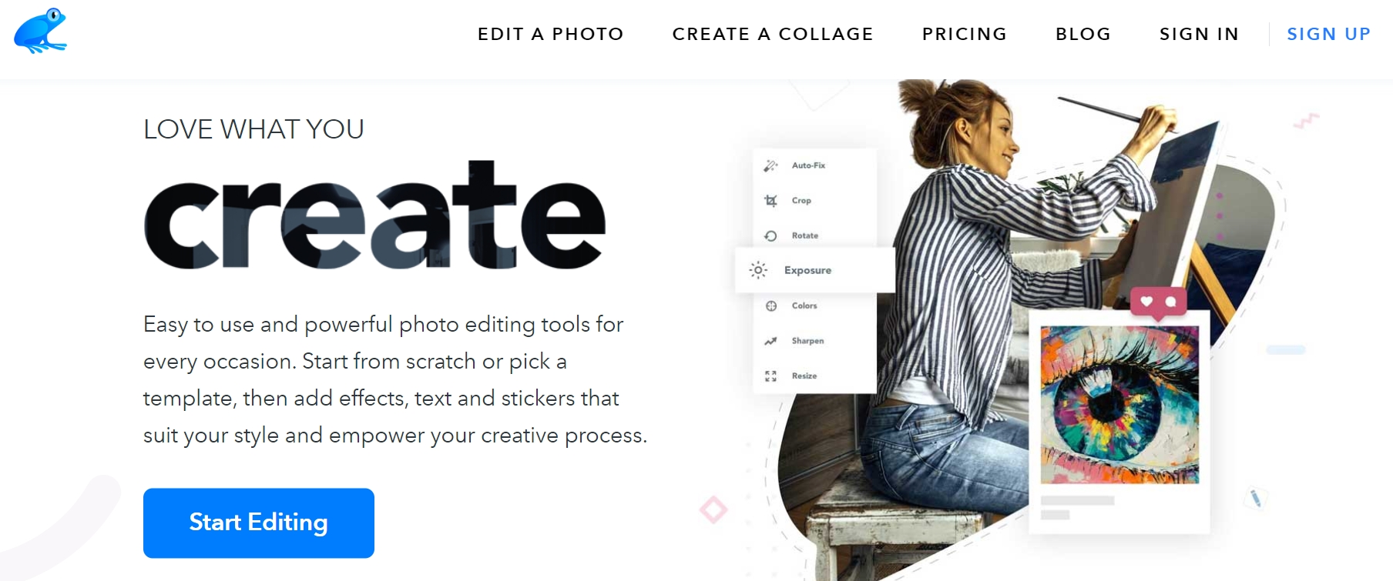
Task: Select the Resize tool
Action: 804,376
